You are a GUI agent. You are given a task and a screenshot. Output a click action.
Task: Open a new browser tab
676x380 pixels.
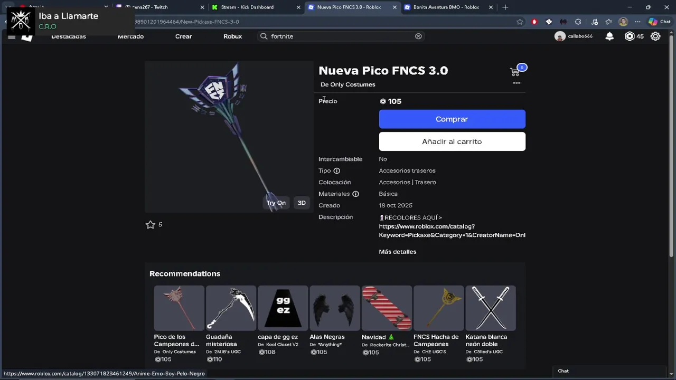click(505, 7)
